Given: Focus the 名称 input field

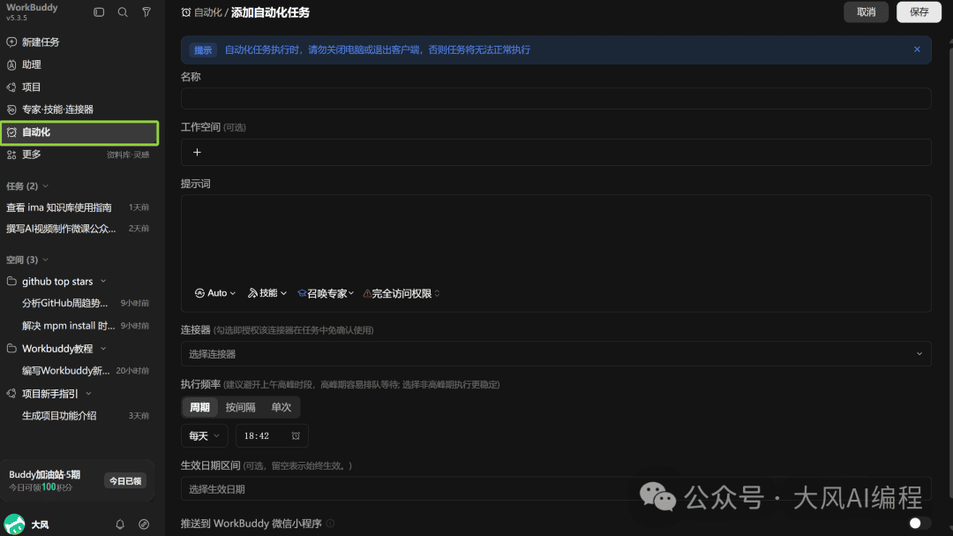Looking at the screenshot, I should (x=556, y=99).
